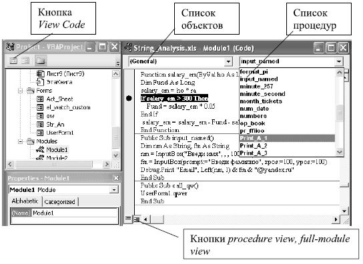
Task: Click Full Module View button
Action: [137, 219]
